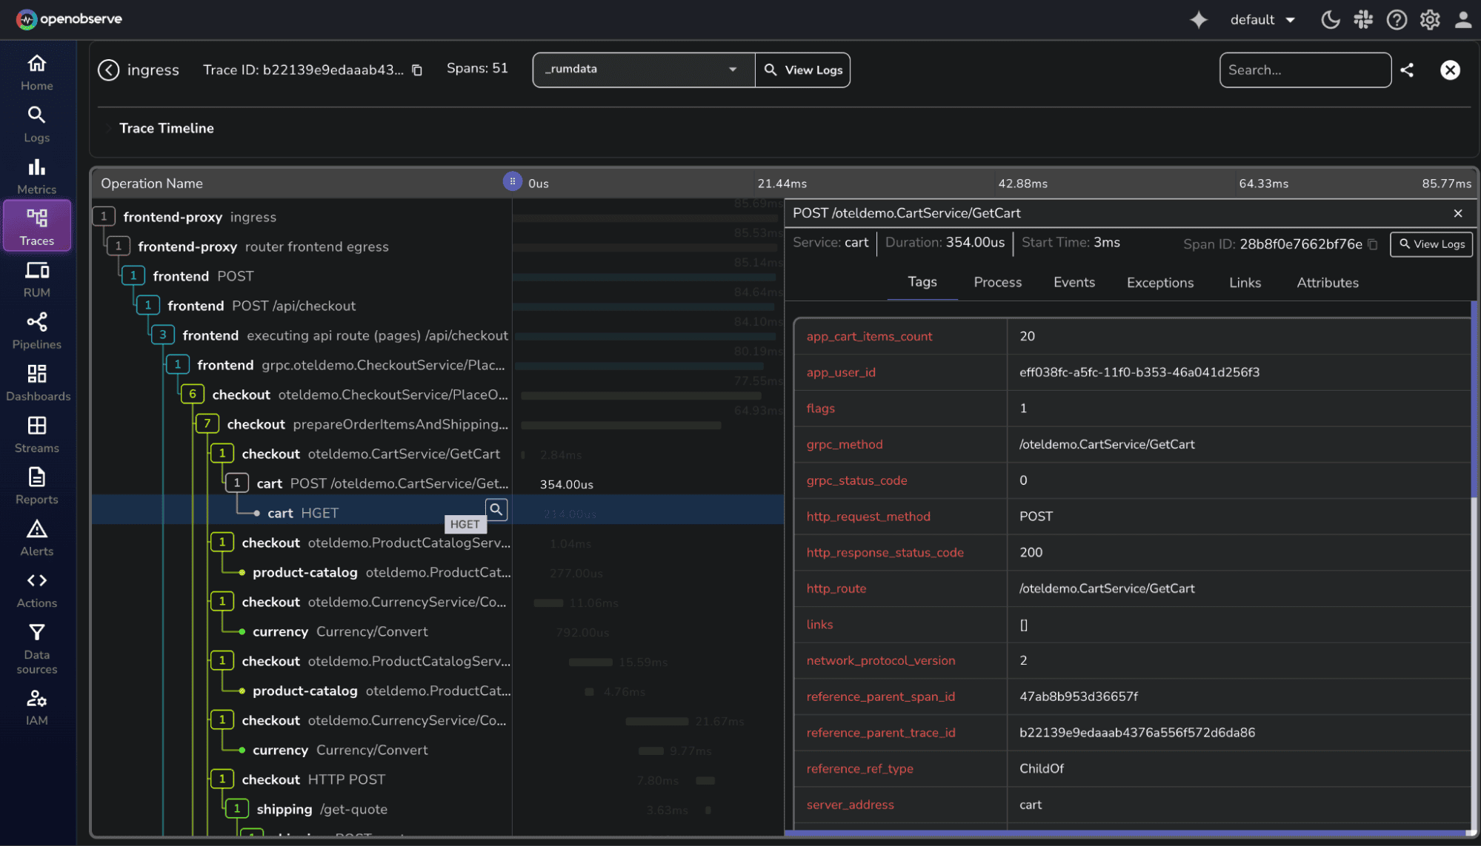
Task: Go to the Dashboards section
Action: [36, 382]
